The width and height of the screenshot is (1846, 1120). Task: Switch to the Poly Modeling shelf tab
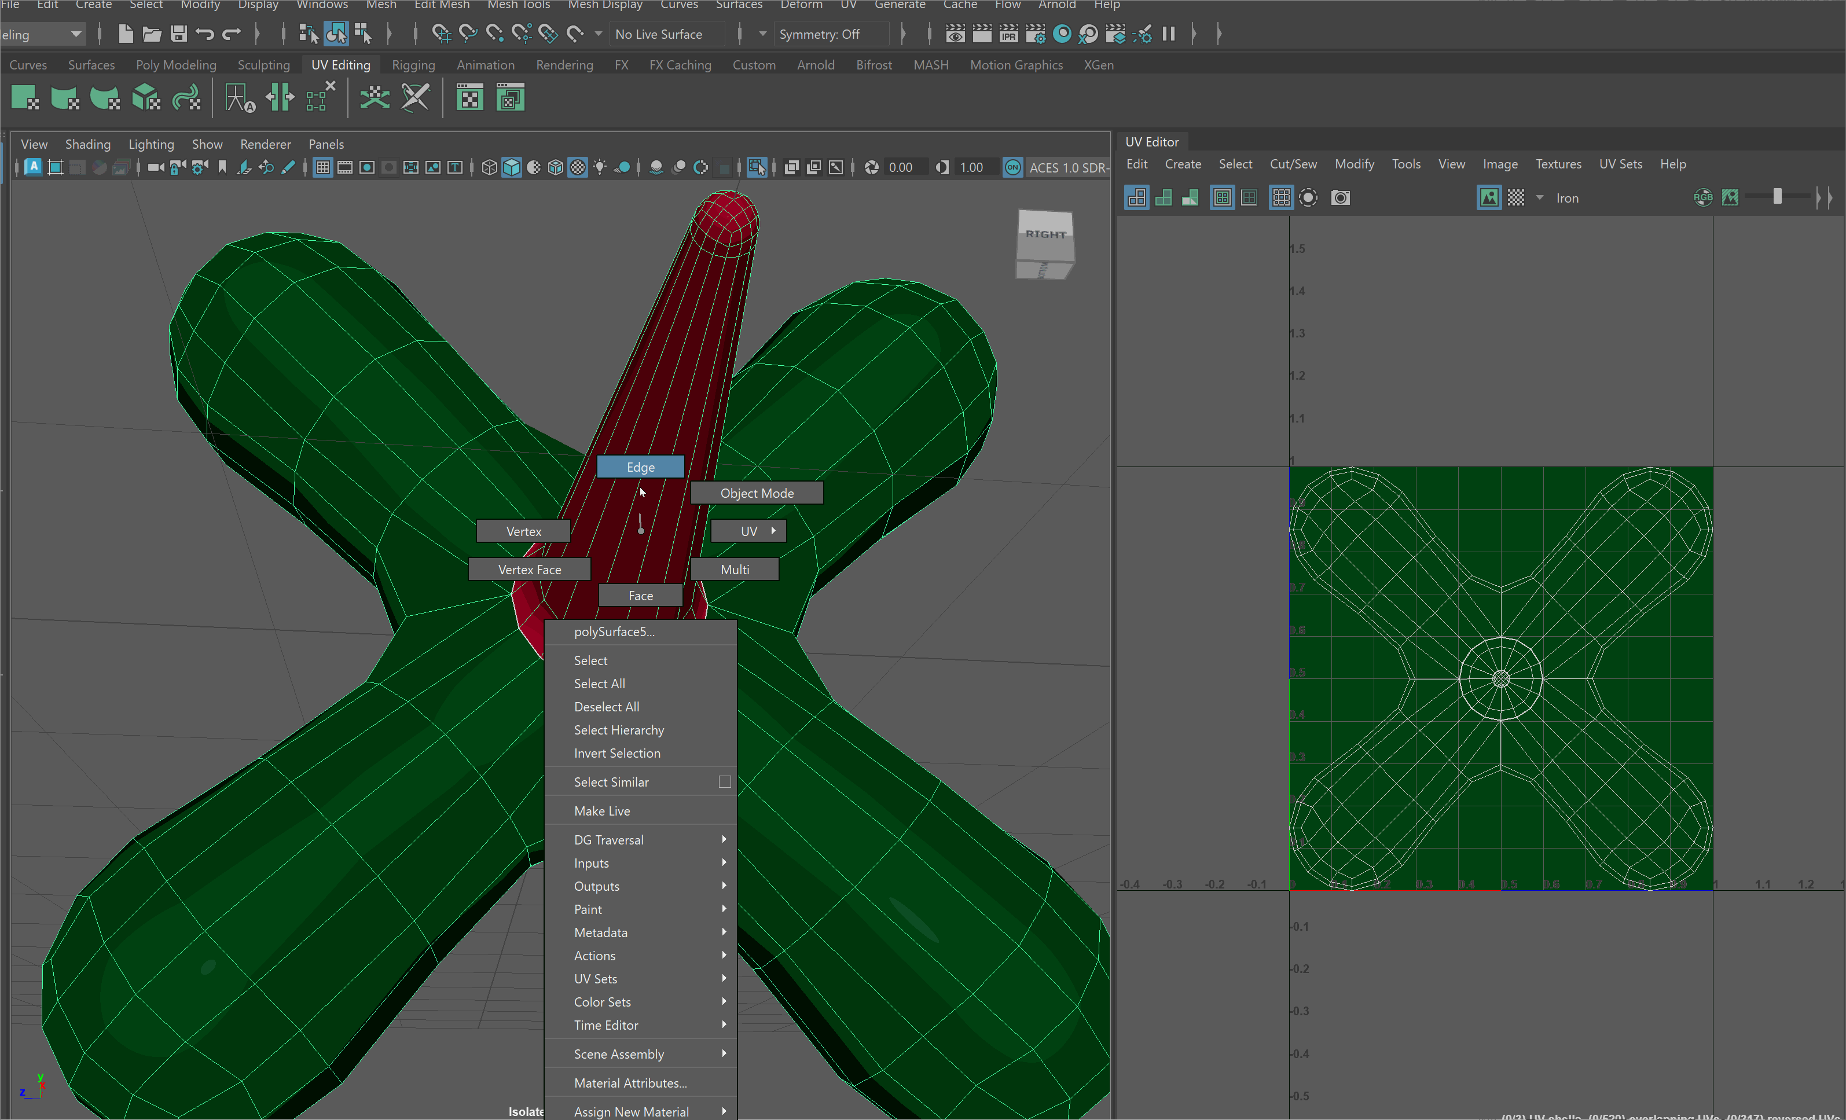(x=176, y=65)
